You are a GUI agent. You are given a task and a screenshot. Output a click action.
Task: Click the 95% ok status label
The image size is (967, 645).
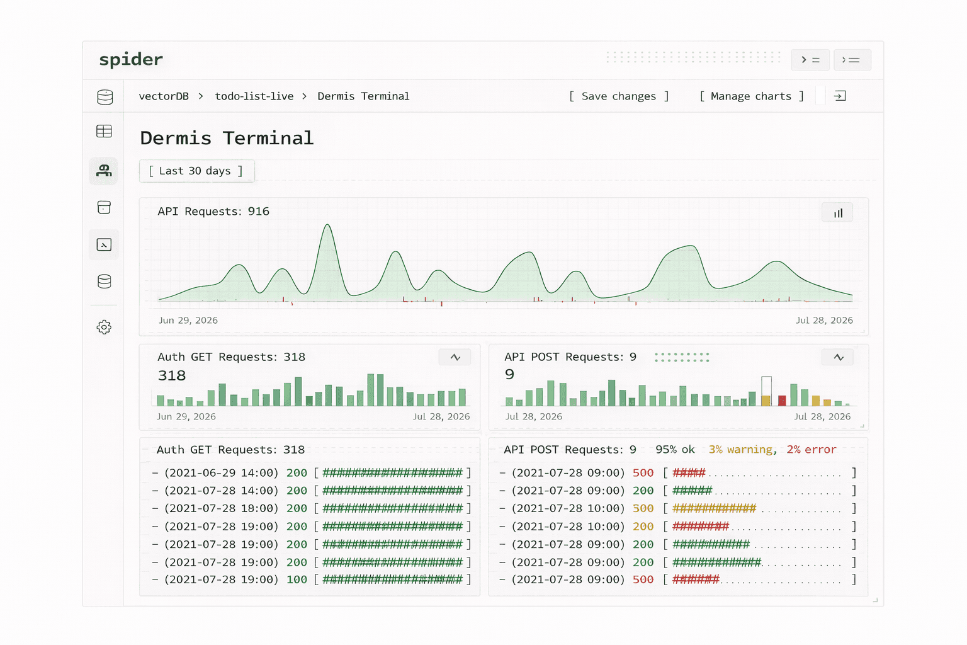675,450
